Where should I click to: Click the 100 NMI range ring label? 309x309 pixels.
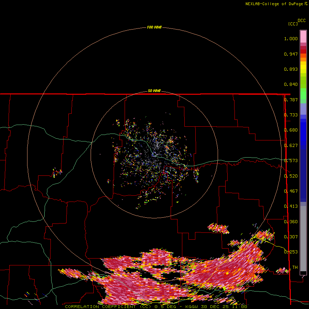[x=154, y=27]
